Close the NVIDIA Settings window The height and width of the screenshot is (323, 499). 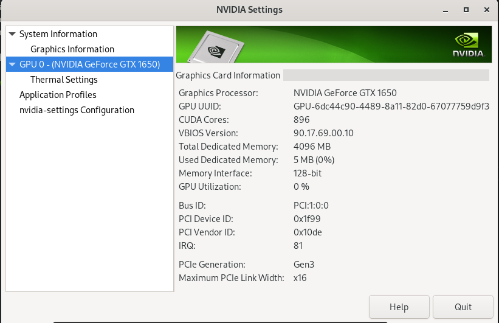pos(487,10)
